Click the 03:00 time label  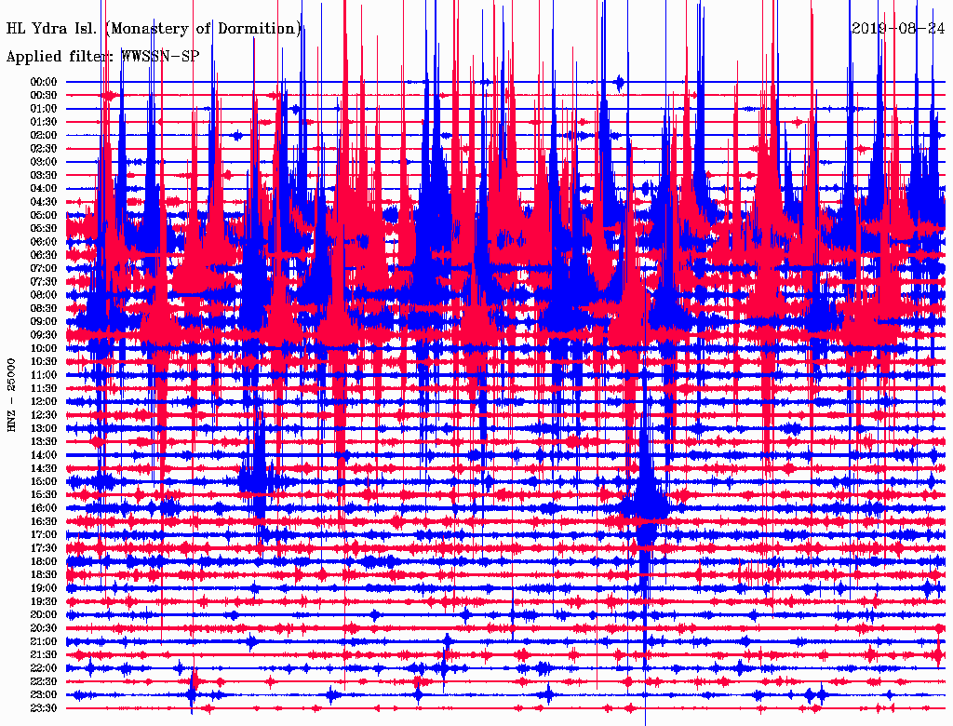tap(43, 162)
